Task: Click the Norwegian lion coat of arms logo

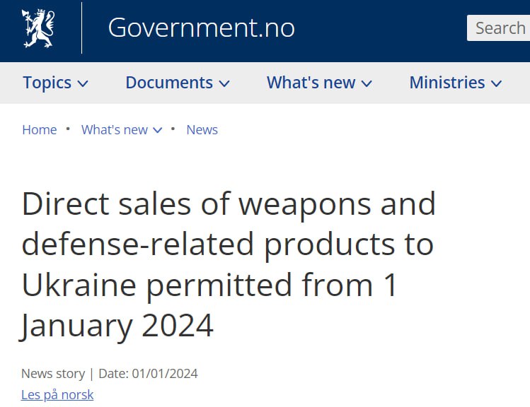Action: [38, 29]
